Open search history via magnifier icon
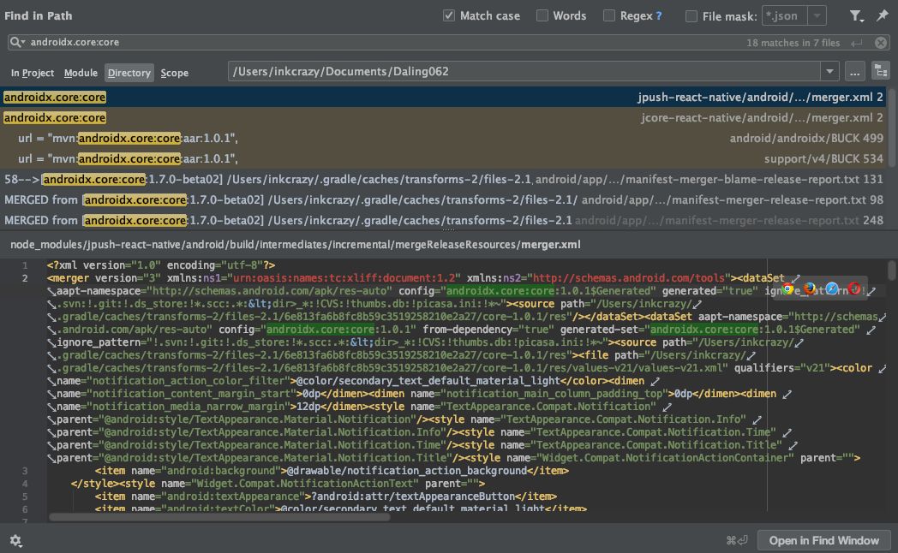898x553 pixels. (17, 42)
